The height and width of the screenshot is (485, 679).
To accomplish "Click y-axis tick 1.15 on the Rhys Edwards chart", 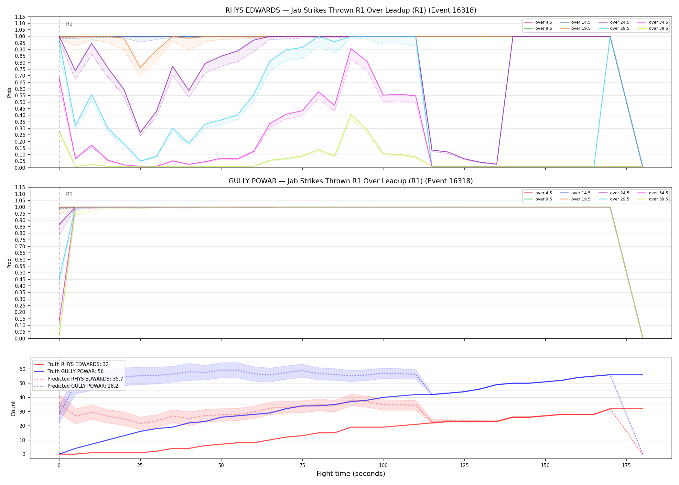I will coord(20,17).
